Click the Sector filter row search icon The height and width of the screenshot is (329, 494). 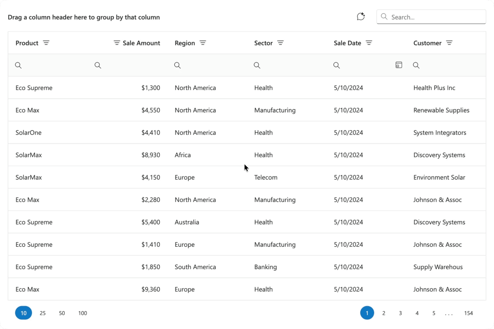257,65
